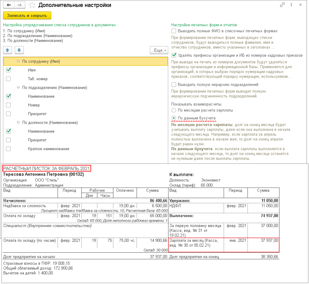Image resolution: width=309 pixels, height=284 pixels.
Task: Add page to favorites with star icon
Action: pos(31,5)
